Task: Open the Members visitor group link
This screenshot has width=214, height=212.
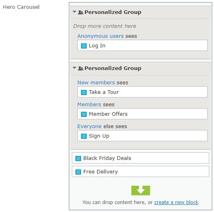Action: tap(89, 105)
